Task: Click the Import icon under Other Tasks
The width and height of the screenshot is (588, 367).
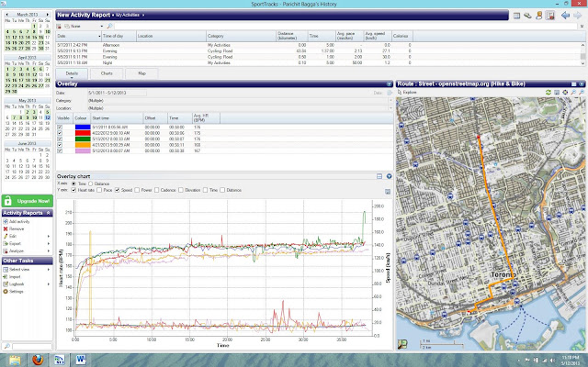Action: pos(6,277)
